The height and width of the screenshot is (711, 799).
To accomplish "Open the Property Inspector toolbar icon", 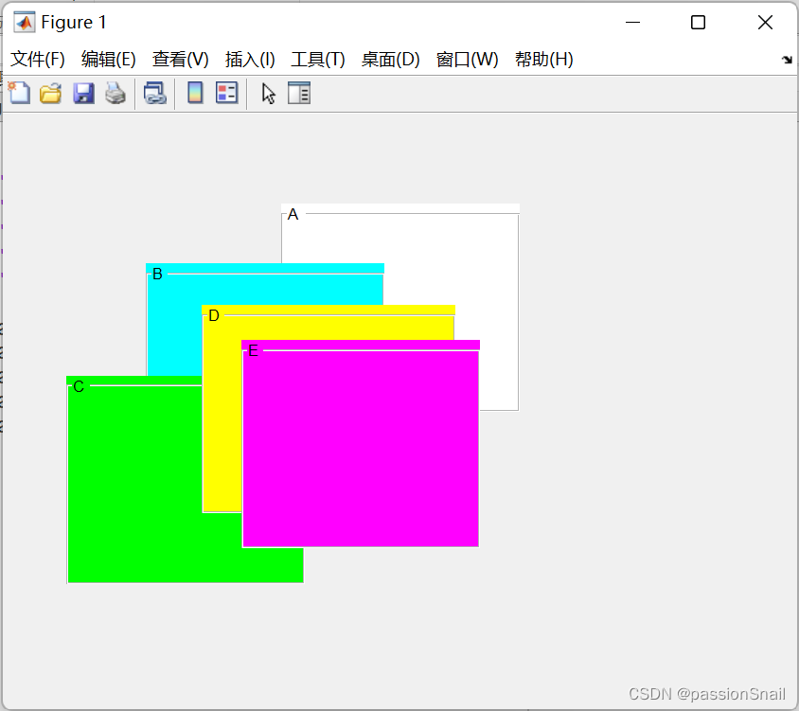I will point(299,94).
